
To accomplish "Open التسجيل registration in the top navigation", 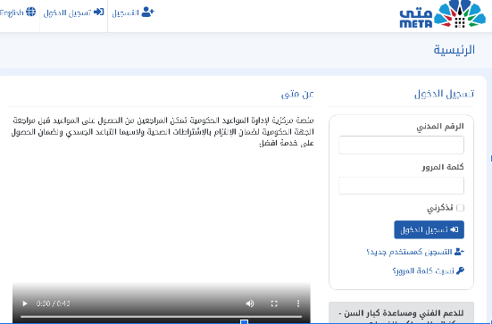I will 133,12.
